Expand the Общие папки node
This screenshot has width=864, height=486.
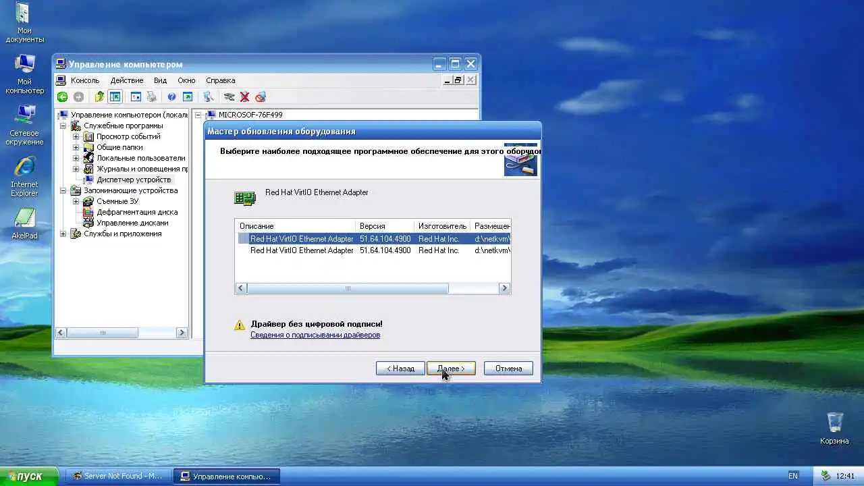[x=76, y=147]
